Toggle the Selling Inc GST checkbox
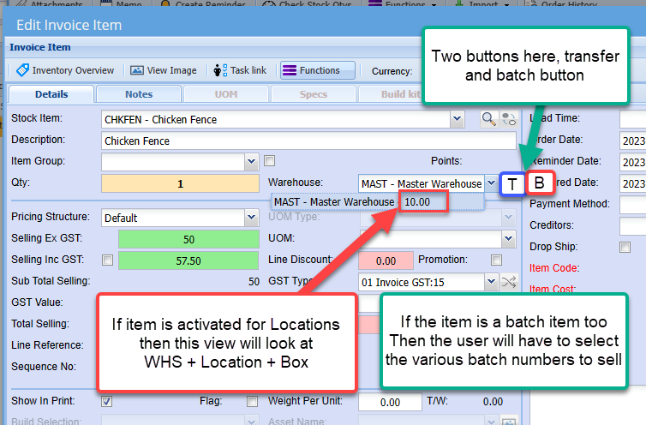Viewport: 646px width, 425px height. 108,260
